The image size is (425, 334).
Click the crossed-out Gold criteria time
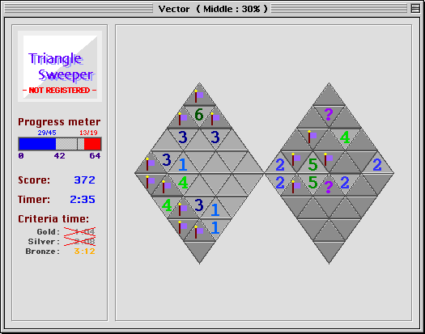coord(79,231)
